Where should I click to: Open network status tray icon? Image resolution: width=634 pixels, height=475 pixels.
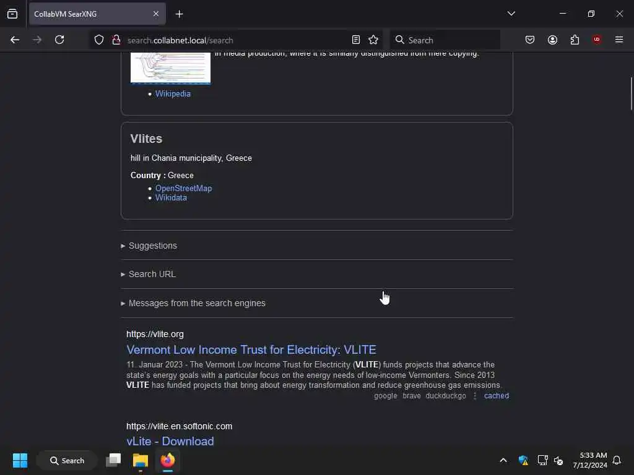pos(542,460)
